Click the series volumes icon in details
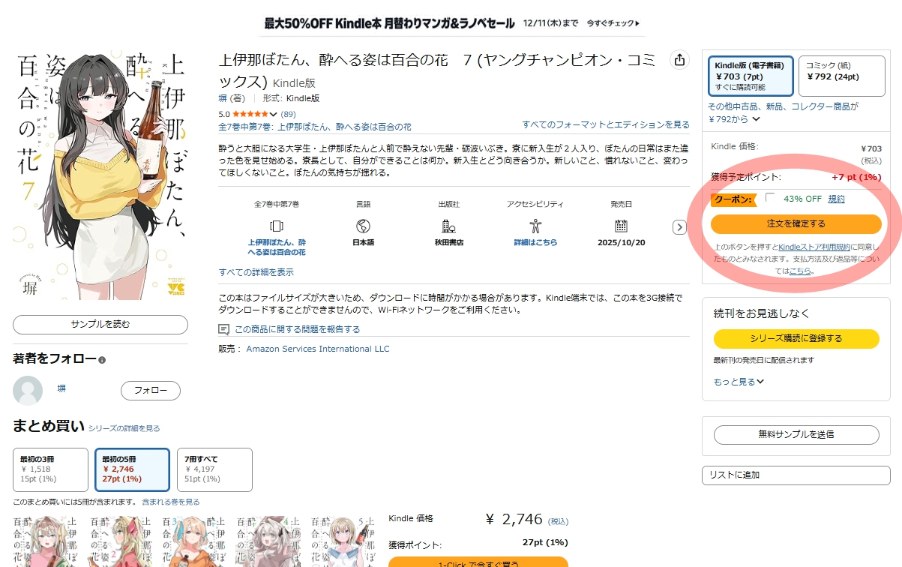 [276, 226]
